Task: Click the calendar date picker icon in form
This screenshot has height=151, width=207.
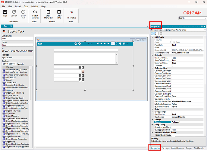Action: pos(83,71)
